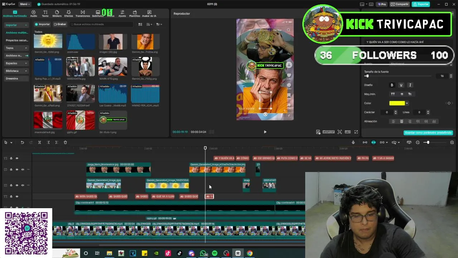Expand the Espacios sidebar section
The width and height of the screenshot is (458, 258).
[x=16, y=63]
